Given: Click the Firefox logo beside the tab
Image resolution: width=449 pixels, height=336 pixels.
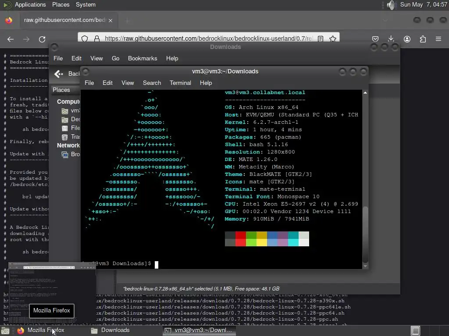Looking at the screenshot, I should coord(9,20).
